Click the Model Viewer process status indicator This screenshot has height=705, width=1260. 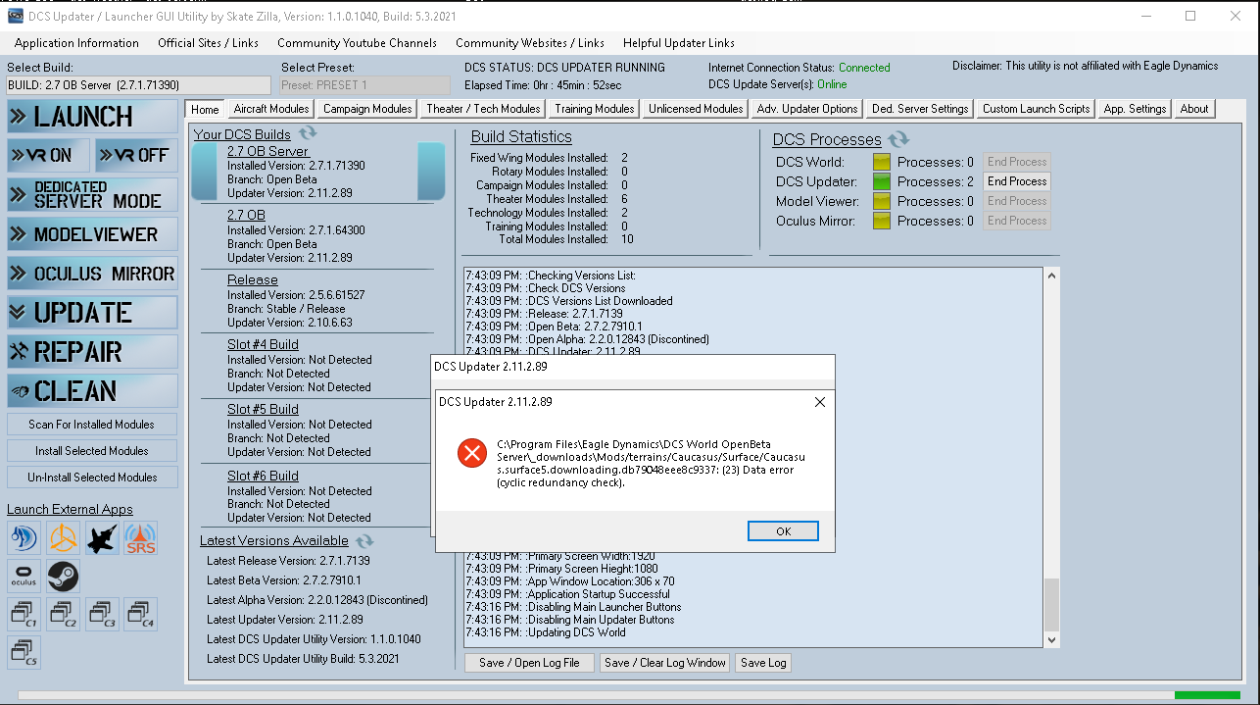881,201
